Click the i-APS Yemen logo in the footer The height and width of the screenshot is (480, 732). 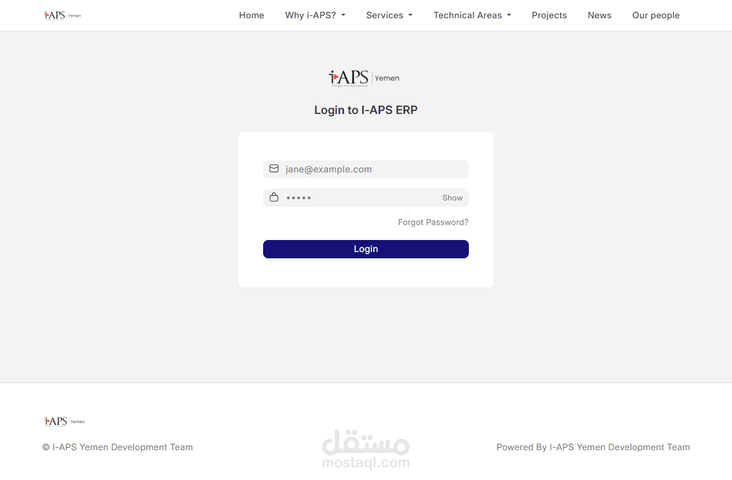[64, 422]
